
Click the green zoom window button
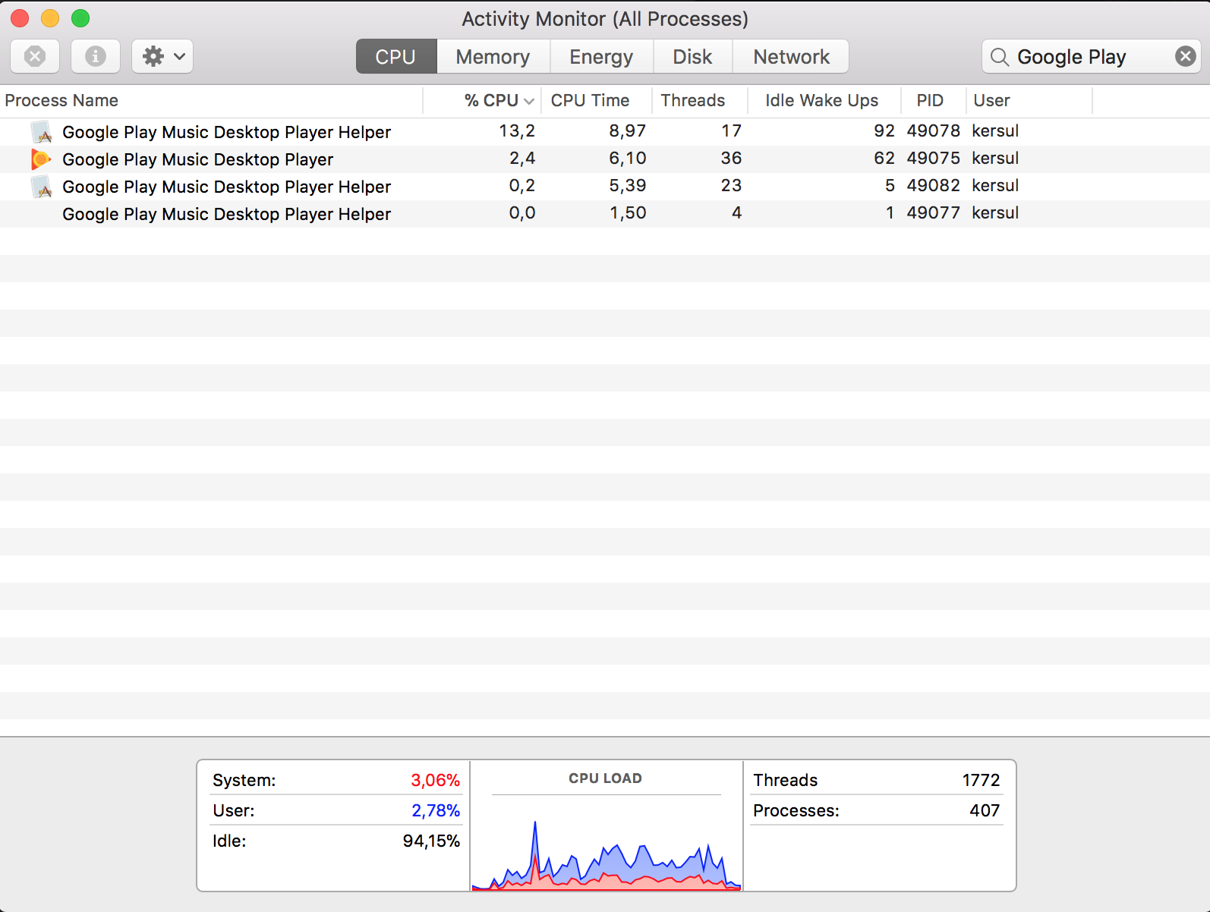click(80, 18)
